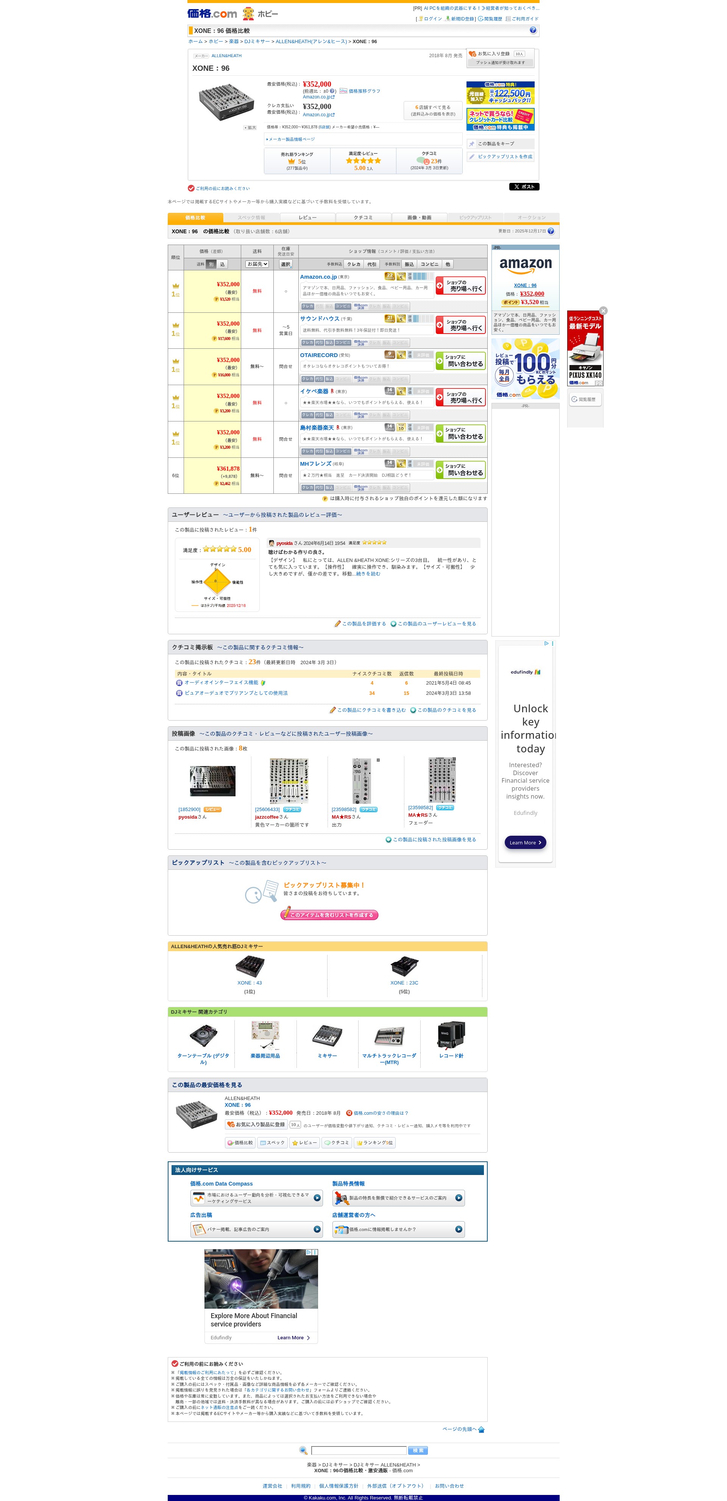
Task: Toggle the 代引 payment filter
Action: (372, 265)
